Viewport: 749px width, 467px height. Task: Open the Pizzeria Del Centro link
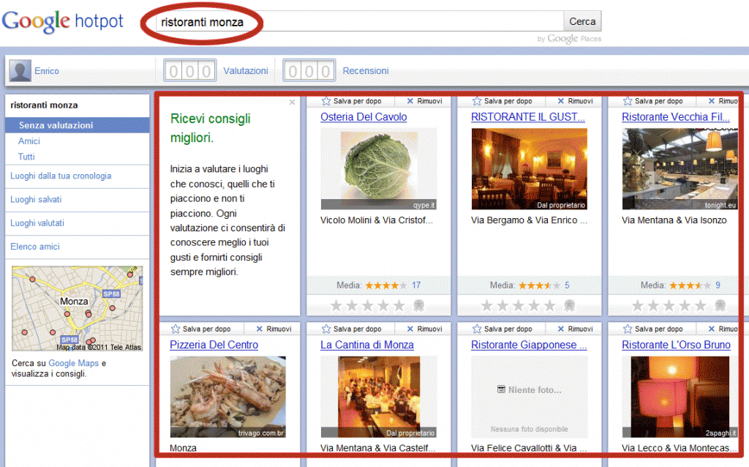point(214,345)
